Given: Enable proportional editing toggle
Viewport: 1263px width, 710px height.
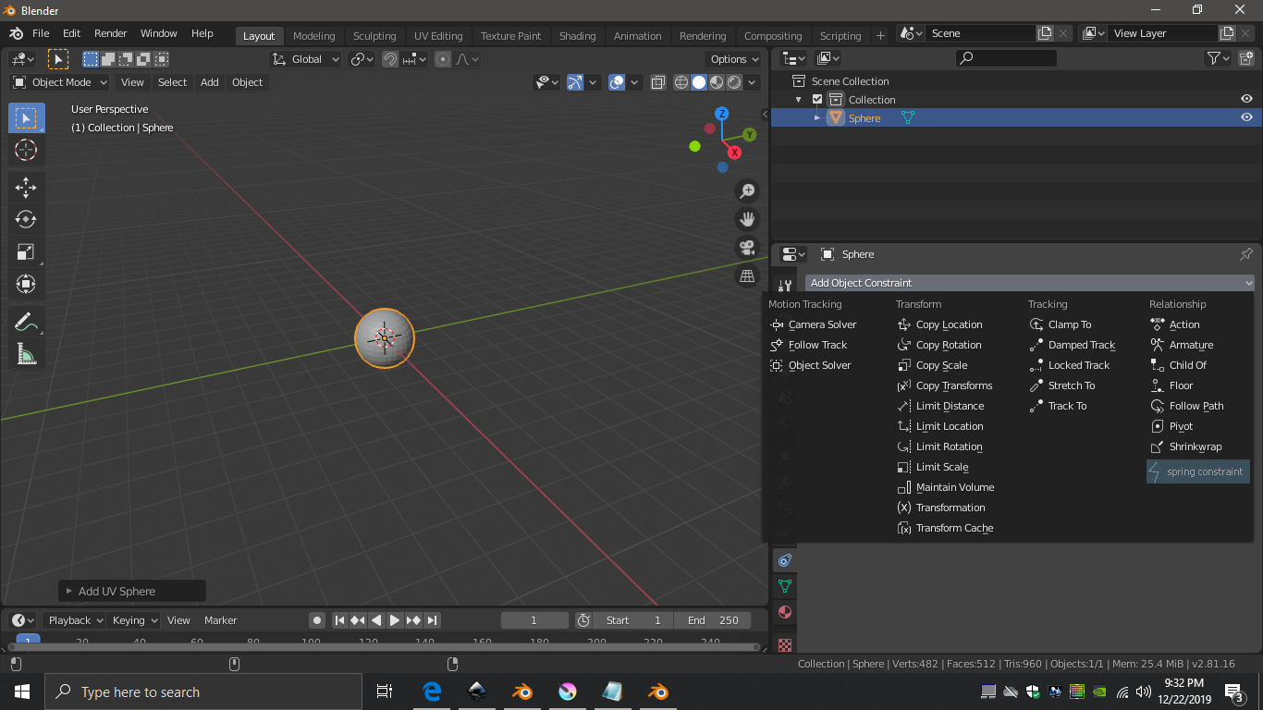Looking at the screenshot, I should 443,59.
